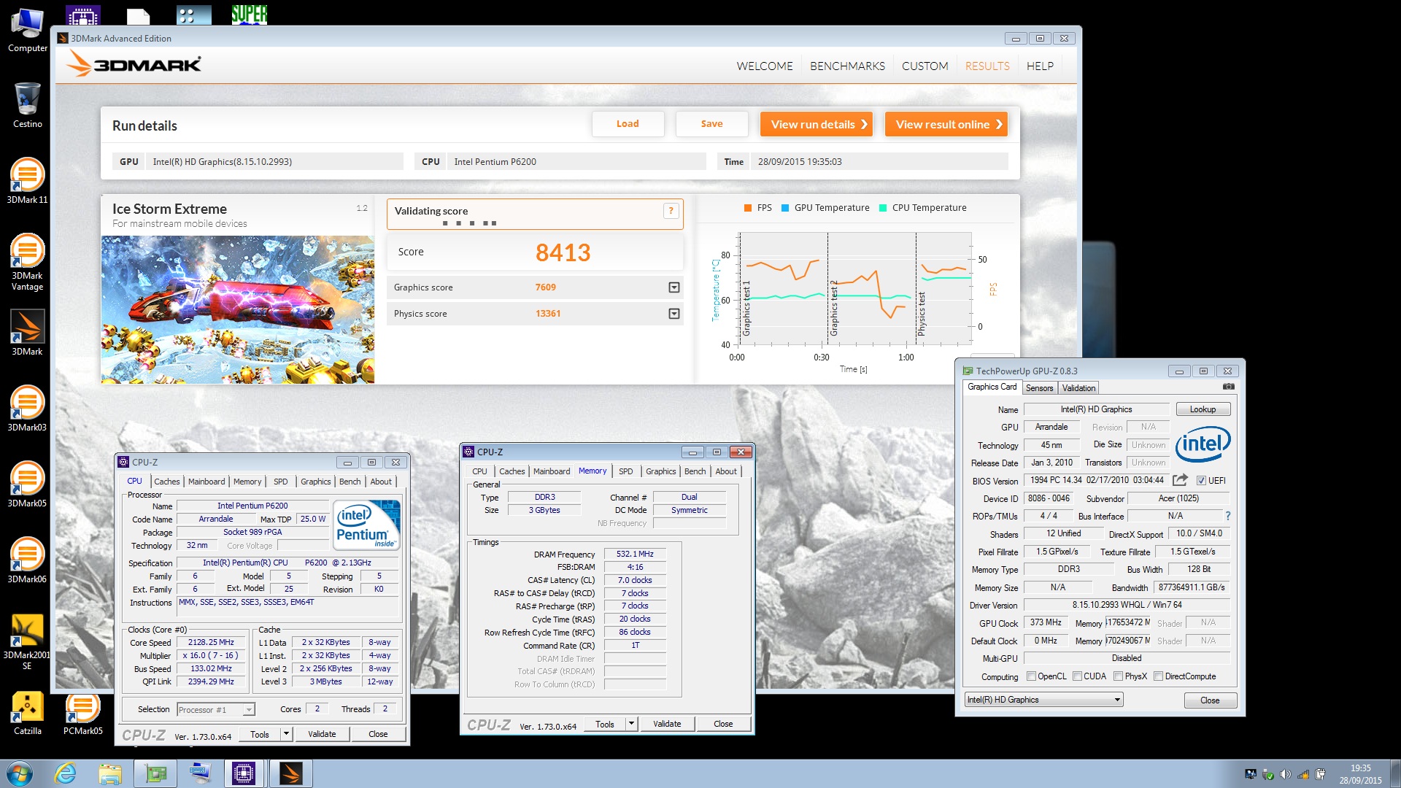This screenshot has height=788, width=1401.
Task: Click the Load button in Run details
Action: [x=628, y=124]
